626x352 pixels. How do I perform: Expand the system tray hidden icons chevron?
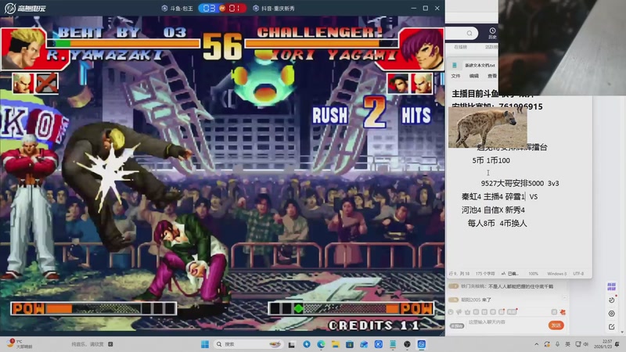click(x=537, y=344)
